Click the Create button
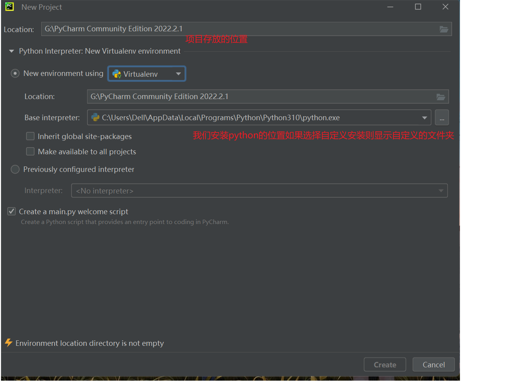The image size is (524, 383). (x=385, y=364)
